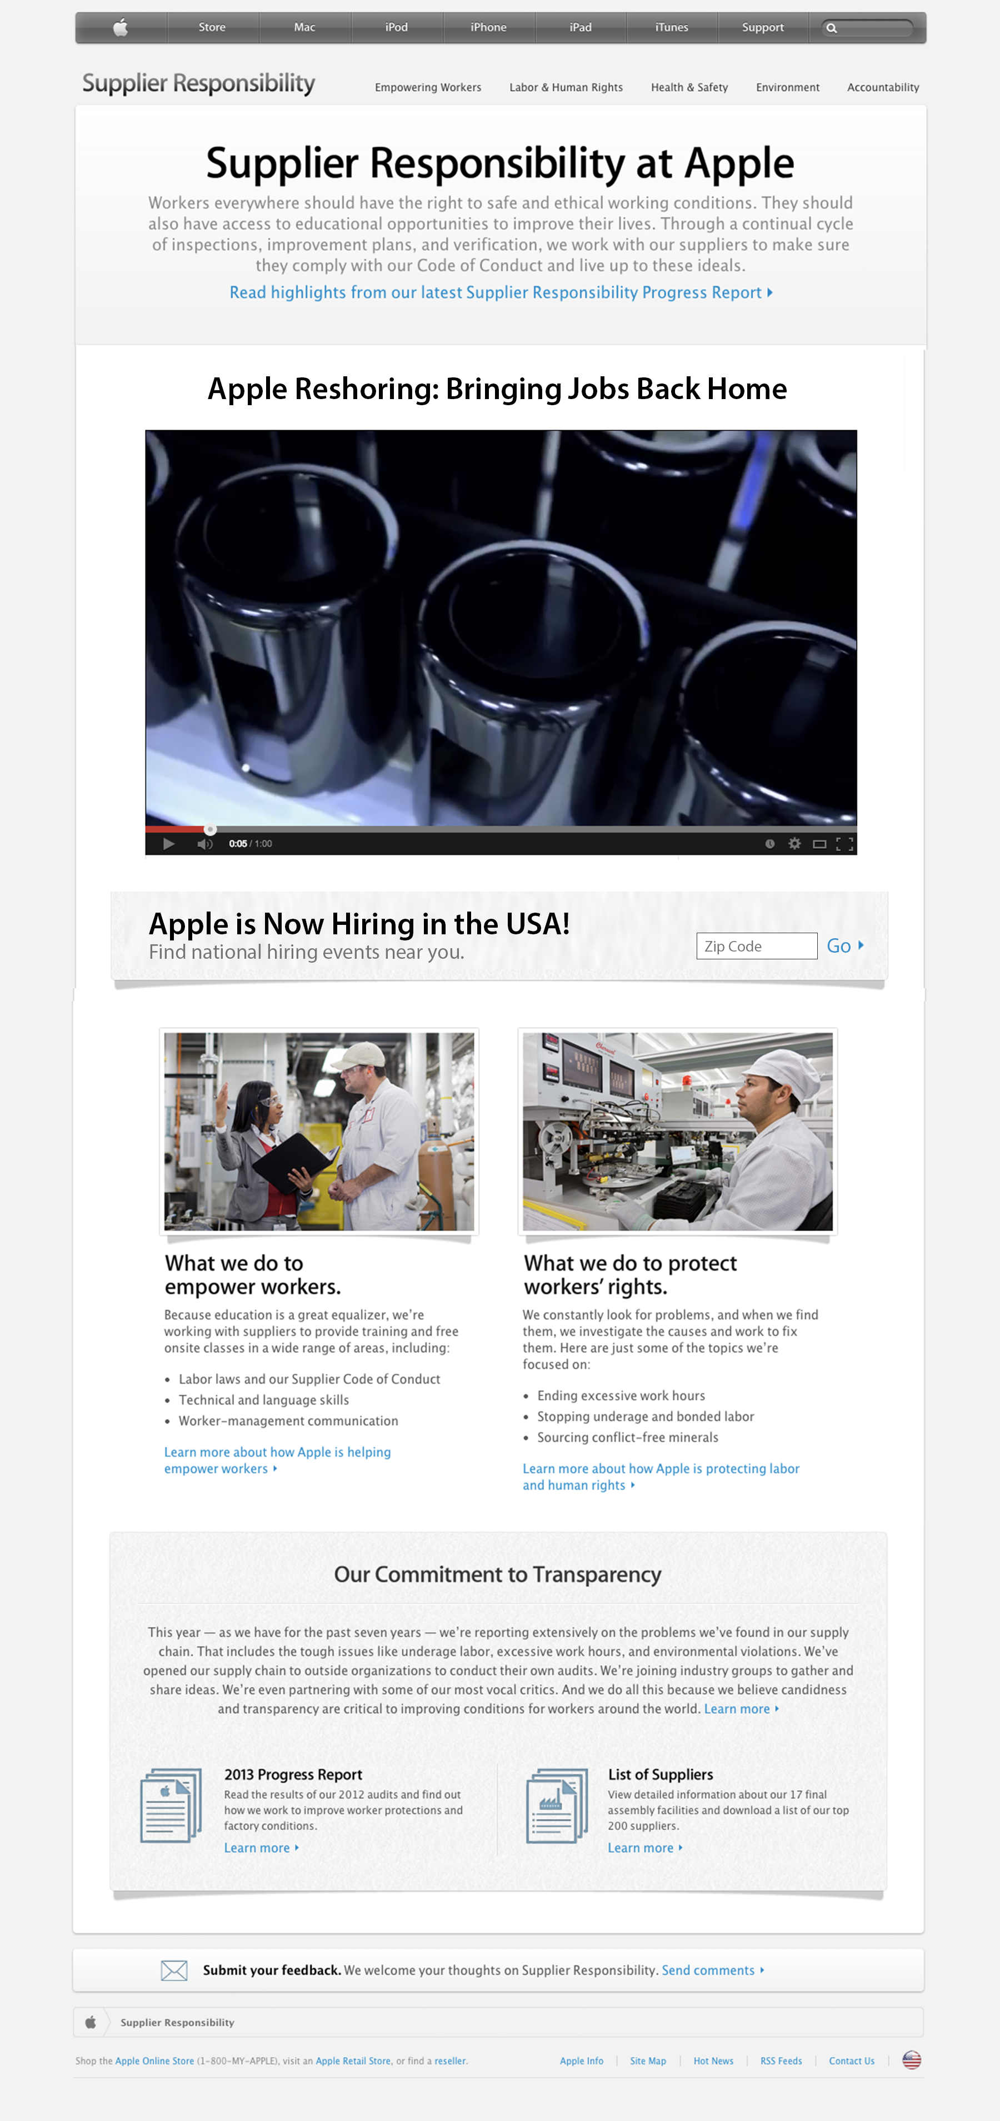Click the Apple logo in the navigation bar
Screen dimensions: 1000x2121
[121, 28]
